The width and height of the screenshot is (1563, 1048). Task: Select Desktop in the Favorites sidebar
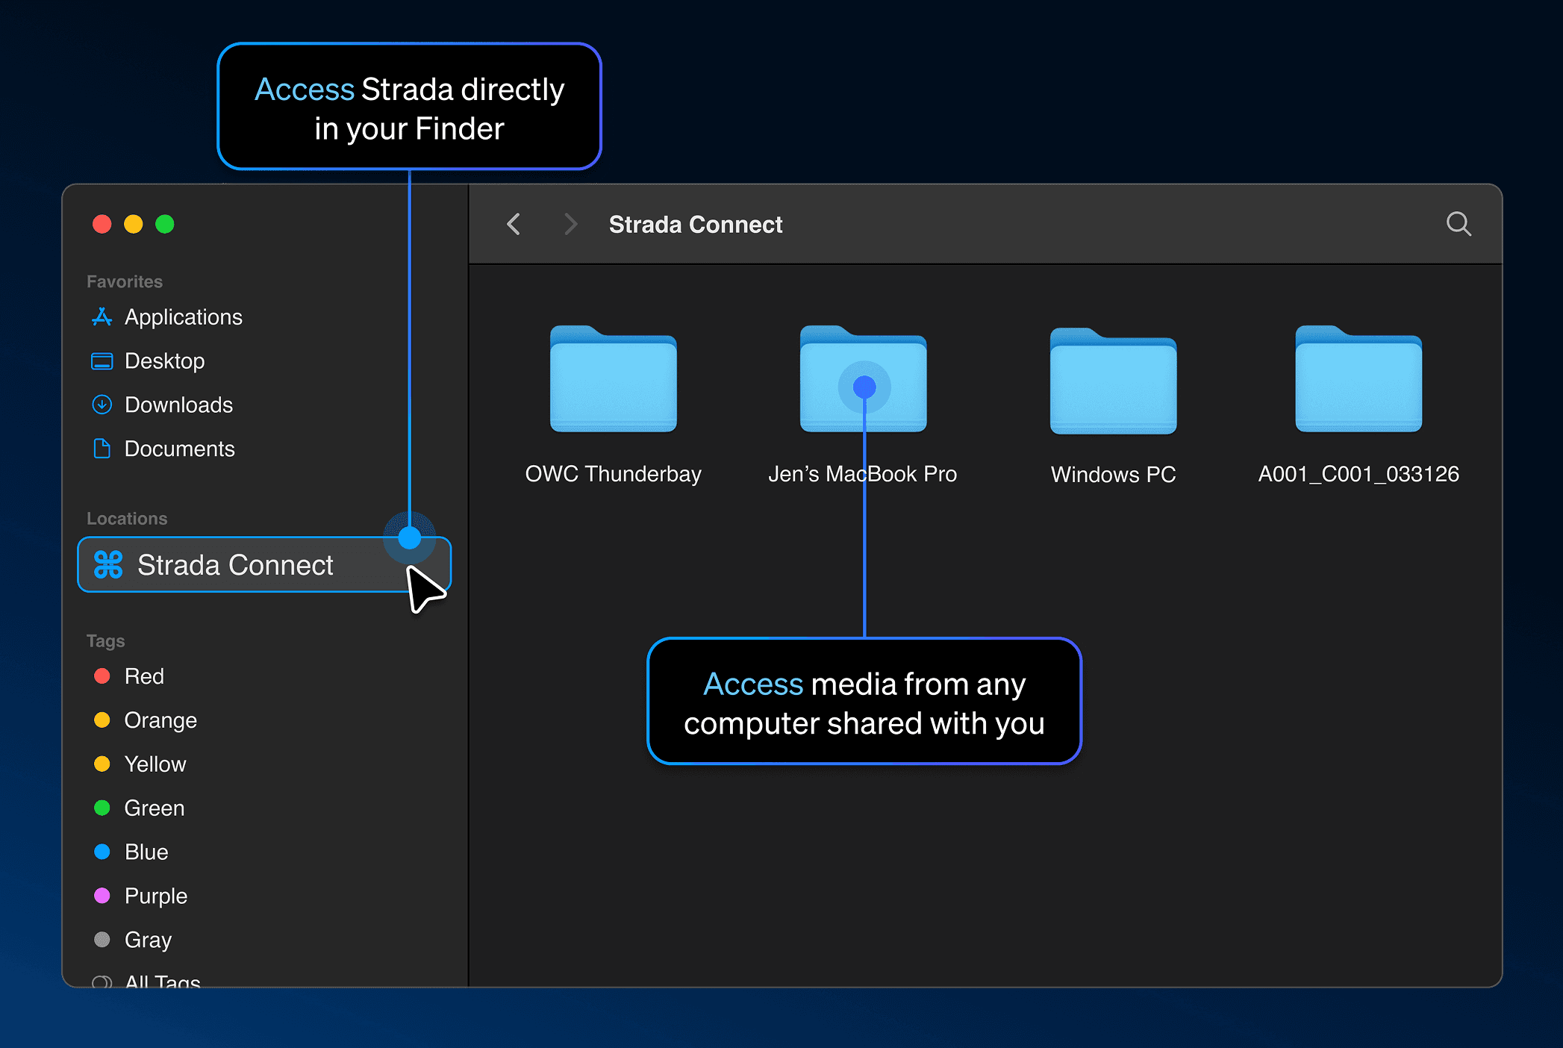click(165, 361)
